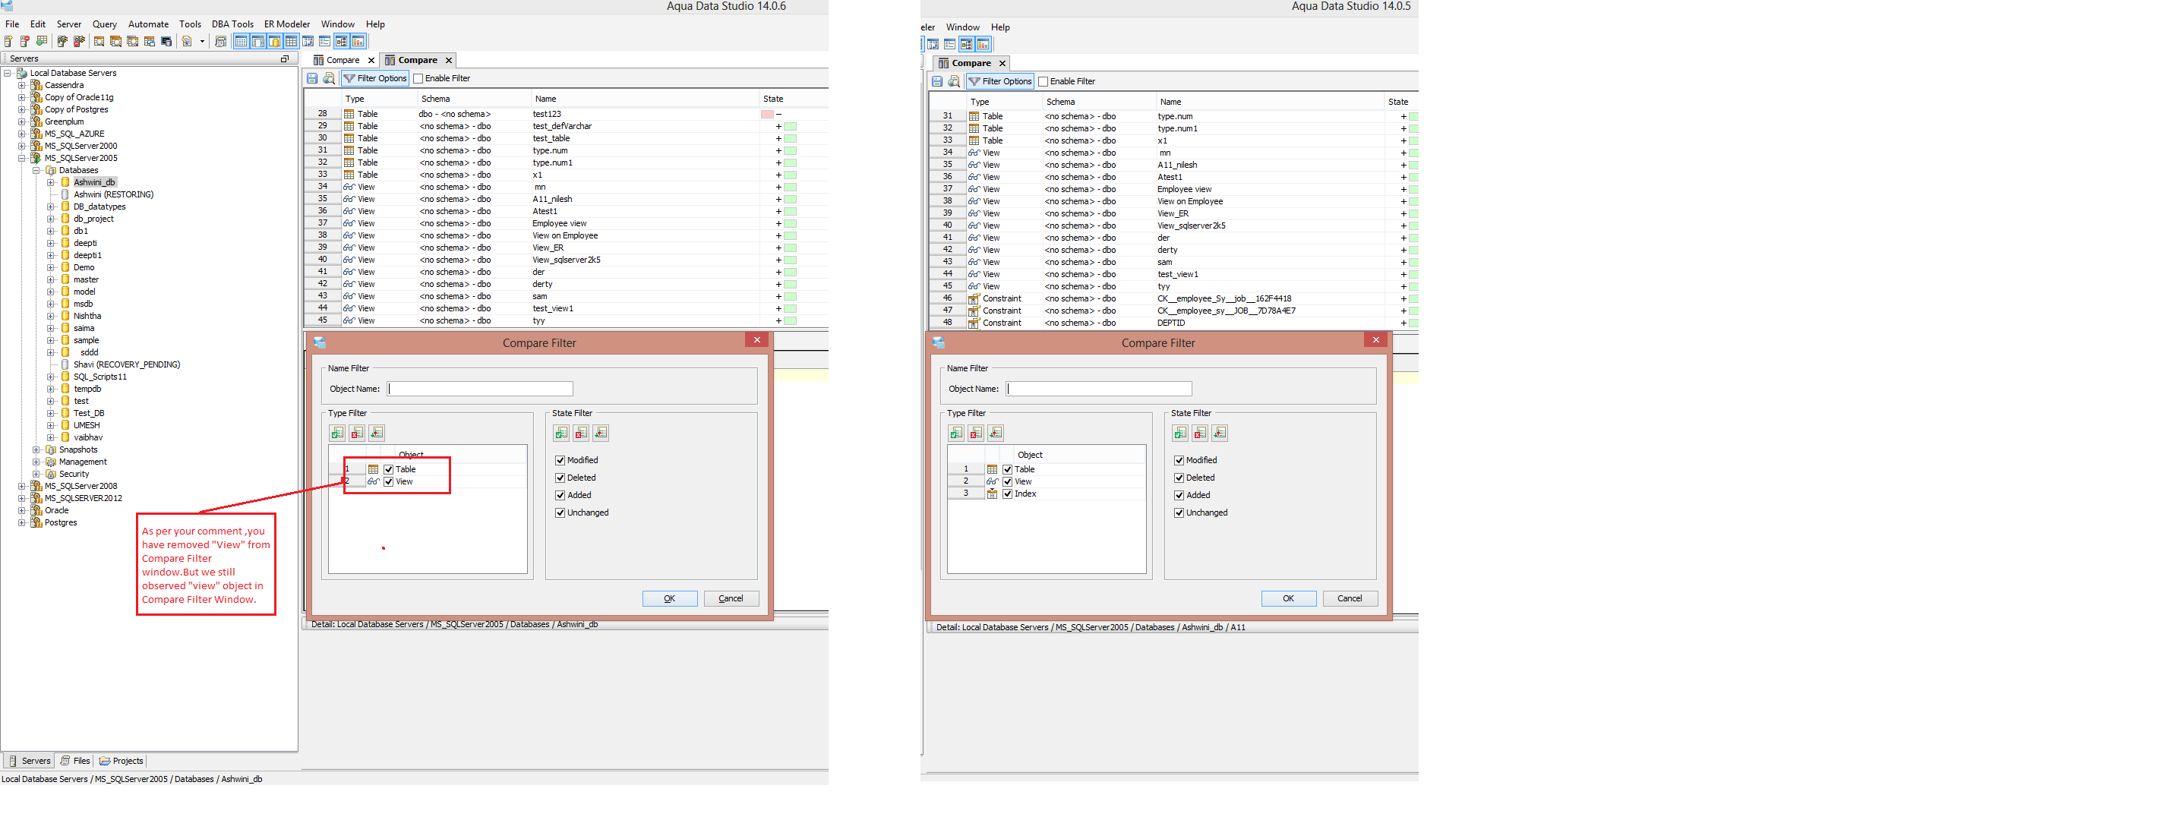
Task: Click the register new server toolbar icon
Action: click(x=8, y=41)
